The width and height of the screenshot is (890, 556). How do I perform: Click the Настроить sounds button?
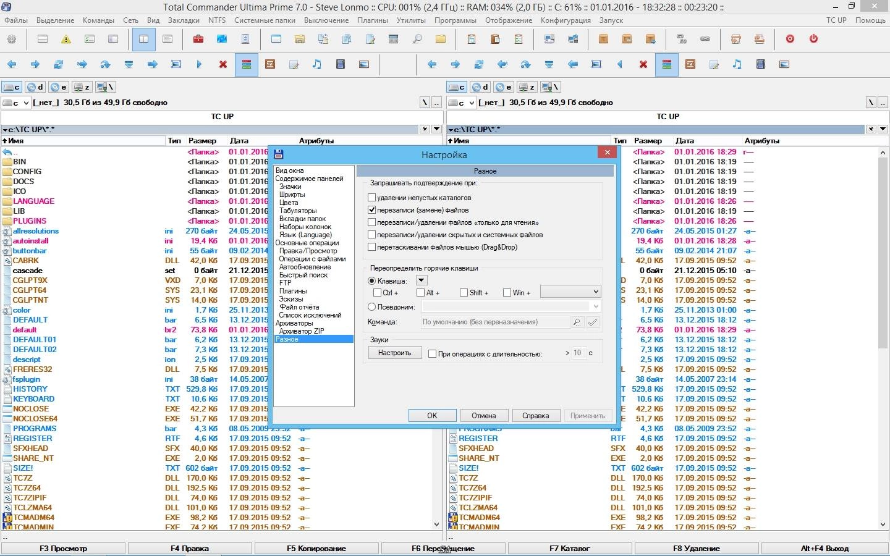394,353
